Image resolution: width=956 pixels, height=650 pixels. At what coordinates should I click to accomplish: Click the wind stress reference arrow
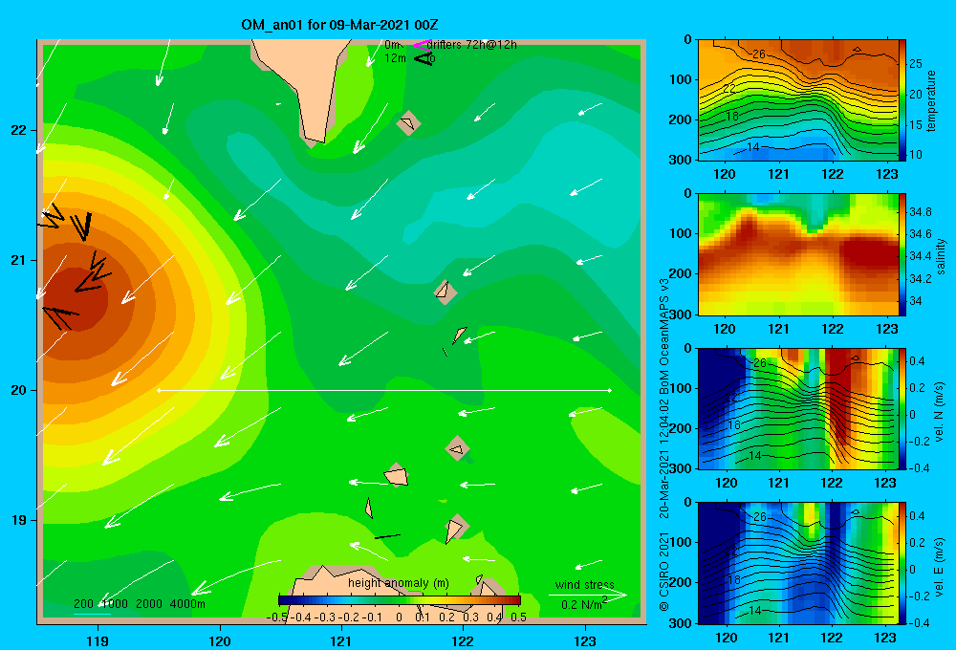pos(587,595)
